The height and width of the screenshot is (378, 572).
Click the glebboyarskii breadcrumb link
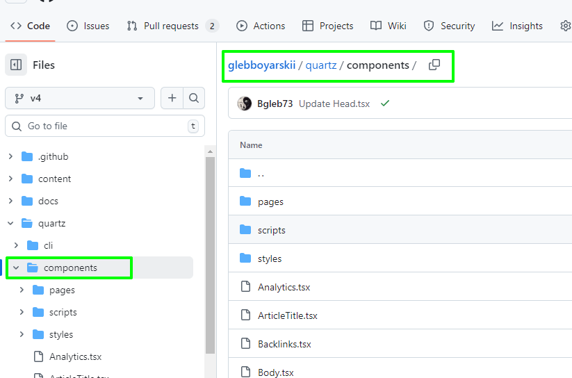(x=261, y=65)
